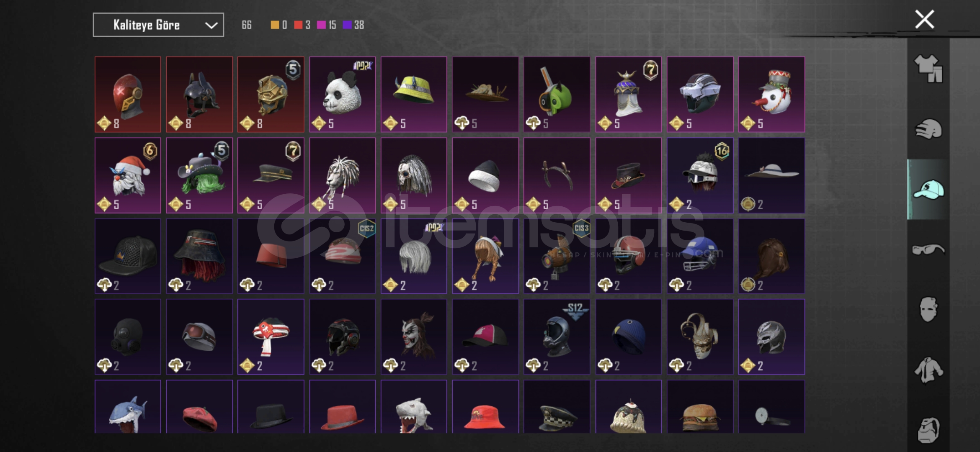Close the inventory with the X icon
The height and width of the screenshot is (452, 980).
tap(924, 19)
